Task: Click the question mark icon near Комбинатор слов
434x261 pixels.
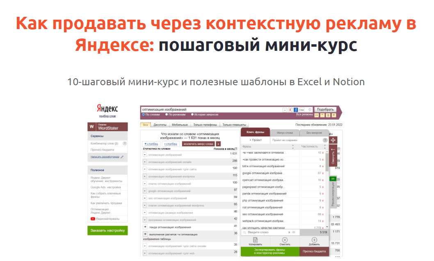Action: click(x=125, y=143)
